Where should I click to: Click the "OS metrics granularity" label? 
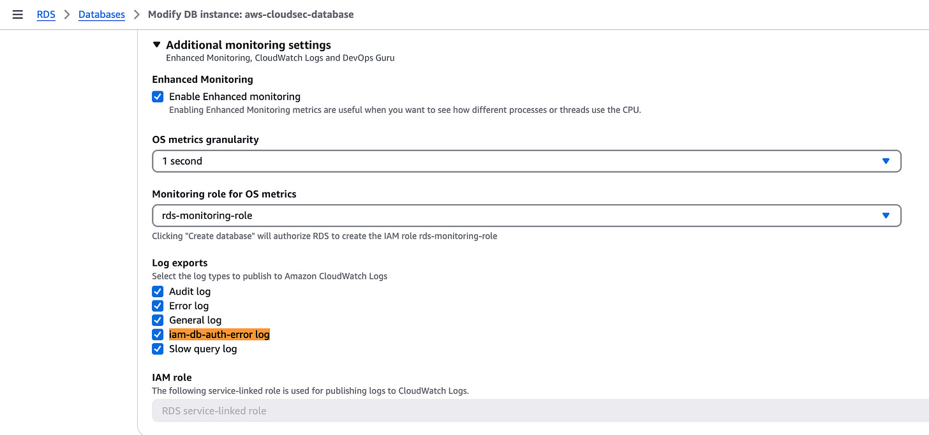205,140
